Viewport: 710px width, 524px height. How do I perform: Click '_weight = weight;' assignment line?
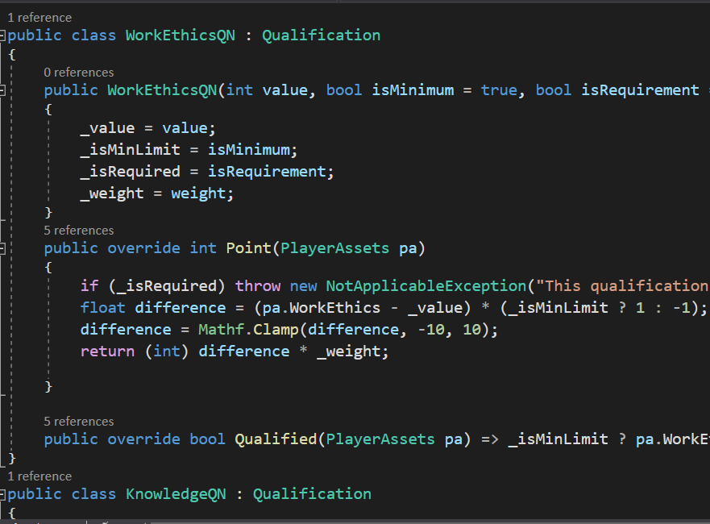pos(157,193)
